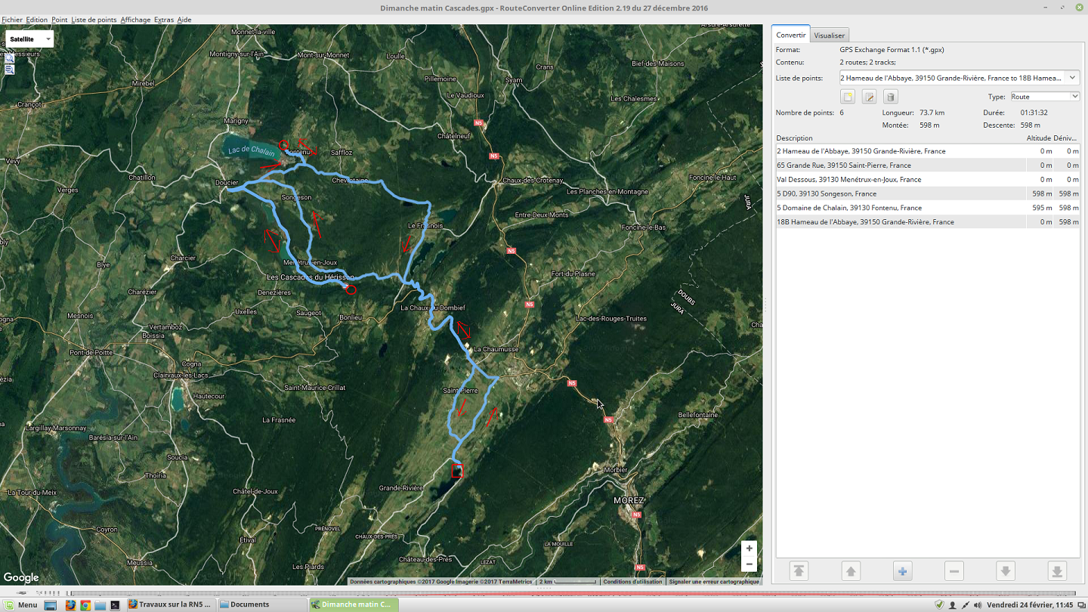Select row 5 Domaine de Chalain, Fontenu
Image resolution: width=1088 pixels, height=612 pixels.
928,208
